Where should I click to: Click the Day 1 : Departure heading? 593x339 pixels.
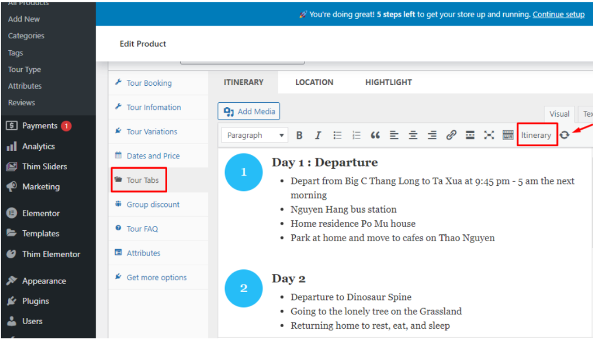click(x=325, y=163)
